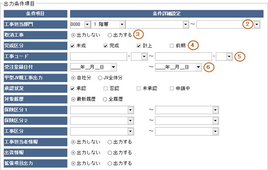Expand the first 保険区分1 dropdown
Screen dimensions: 268x170
pos(130,110)
